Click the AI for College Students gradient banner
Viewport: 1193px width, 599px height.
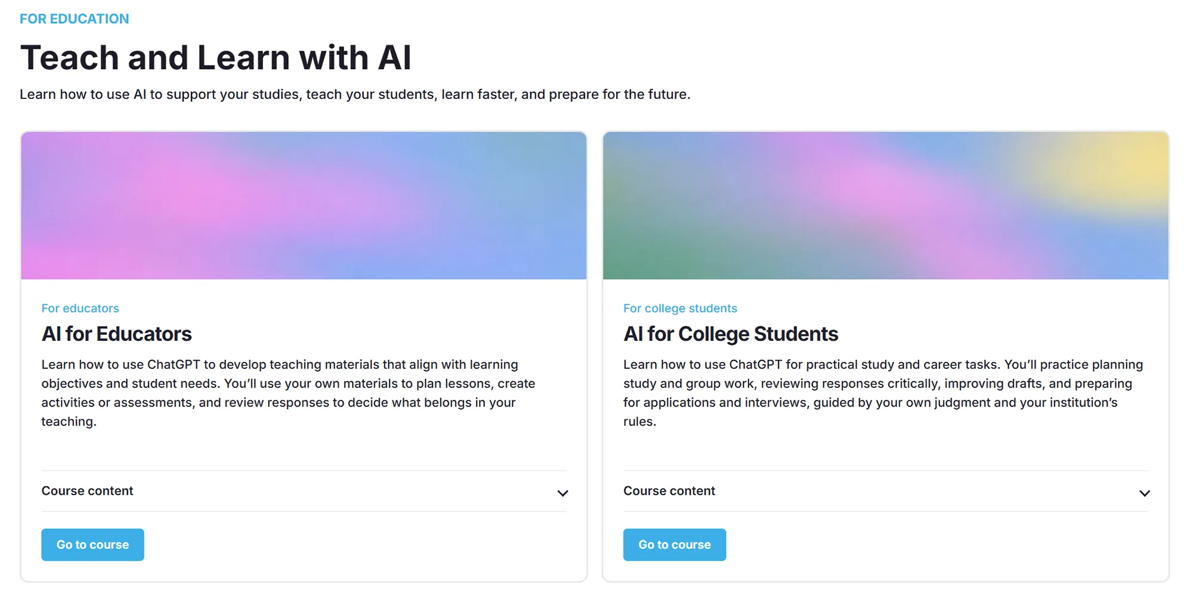pyautogui.click(x=885, y=206)
